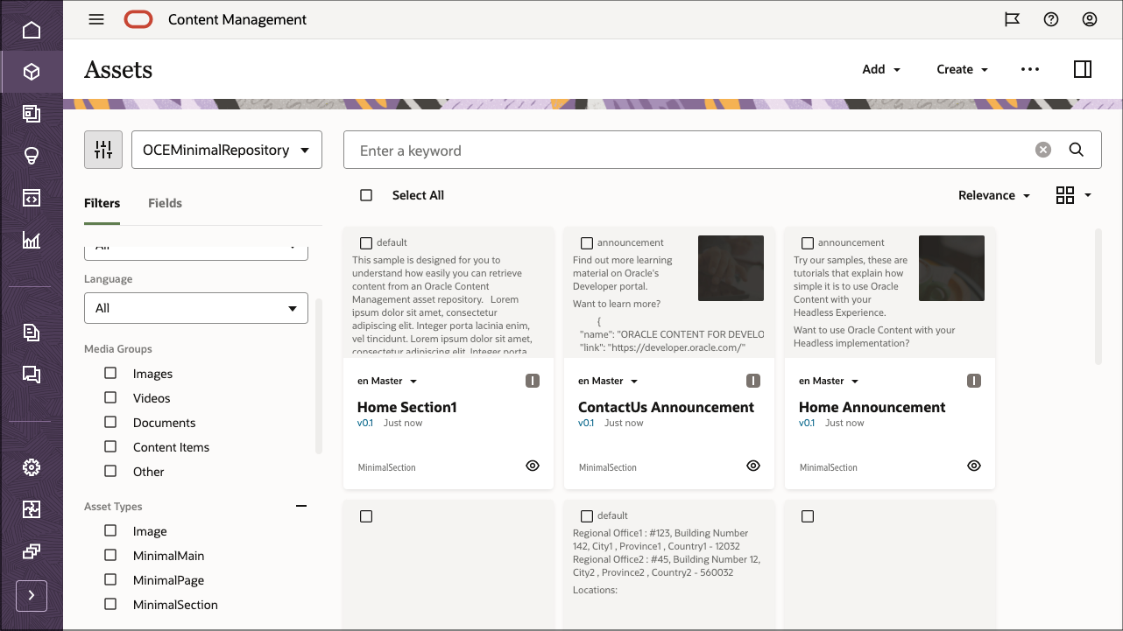Open the Home icon in the sidebar

[x=32, y=29]
